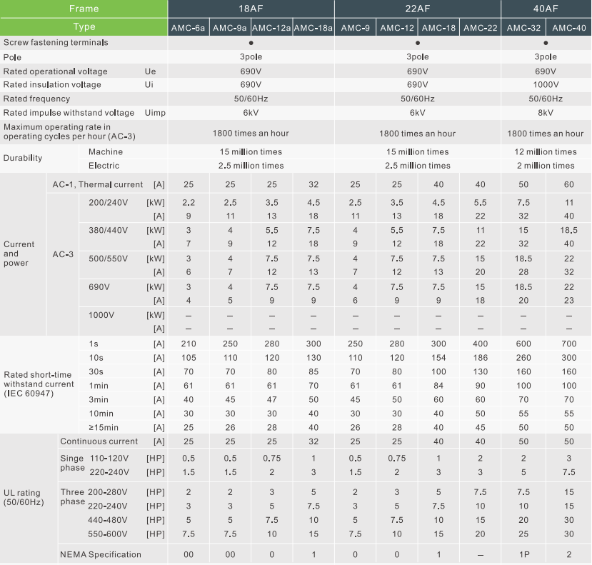Image resolution: width=592 pixels, height=565 pixels.
Task: Select the 1min withstand value 84
Action: pyautogui.click(x=438, y=386)
